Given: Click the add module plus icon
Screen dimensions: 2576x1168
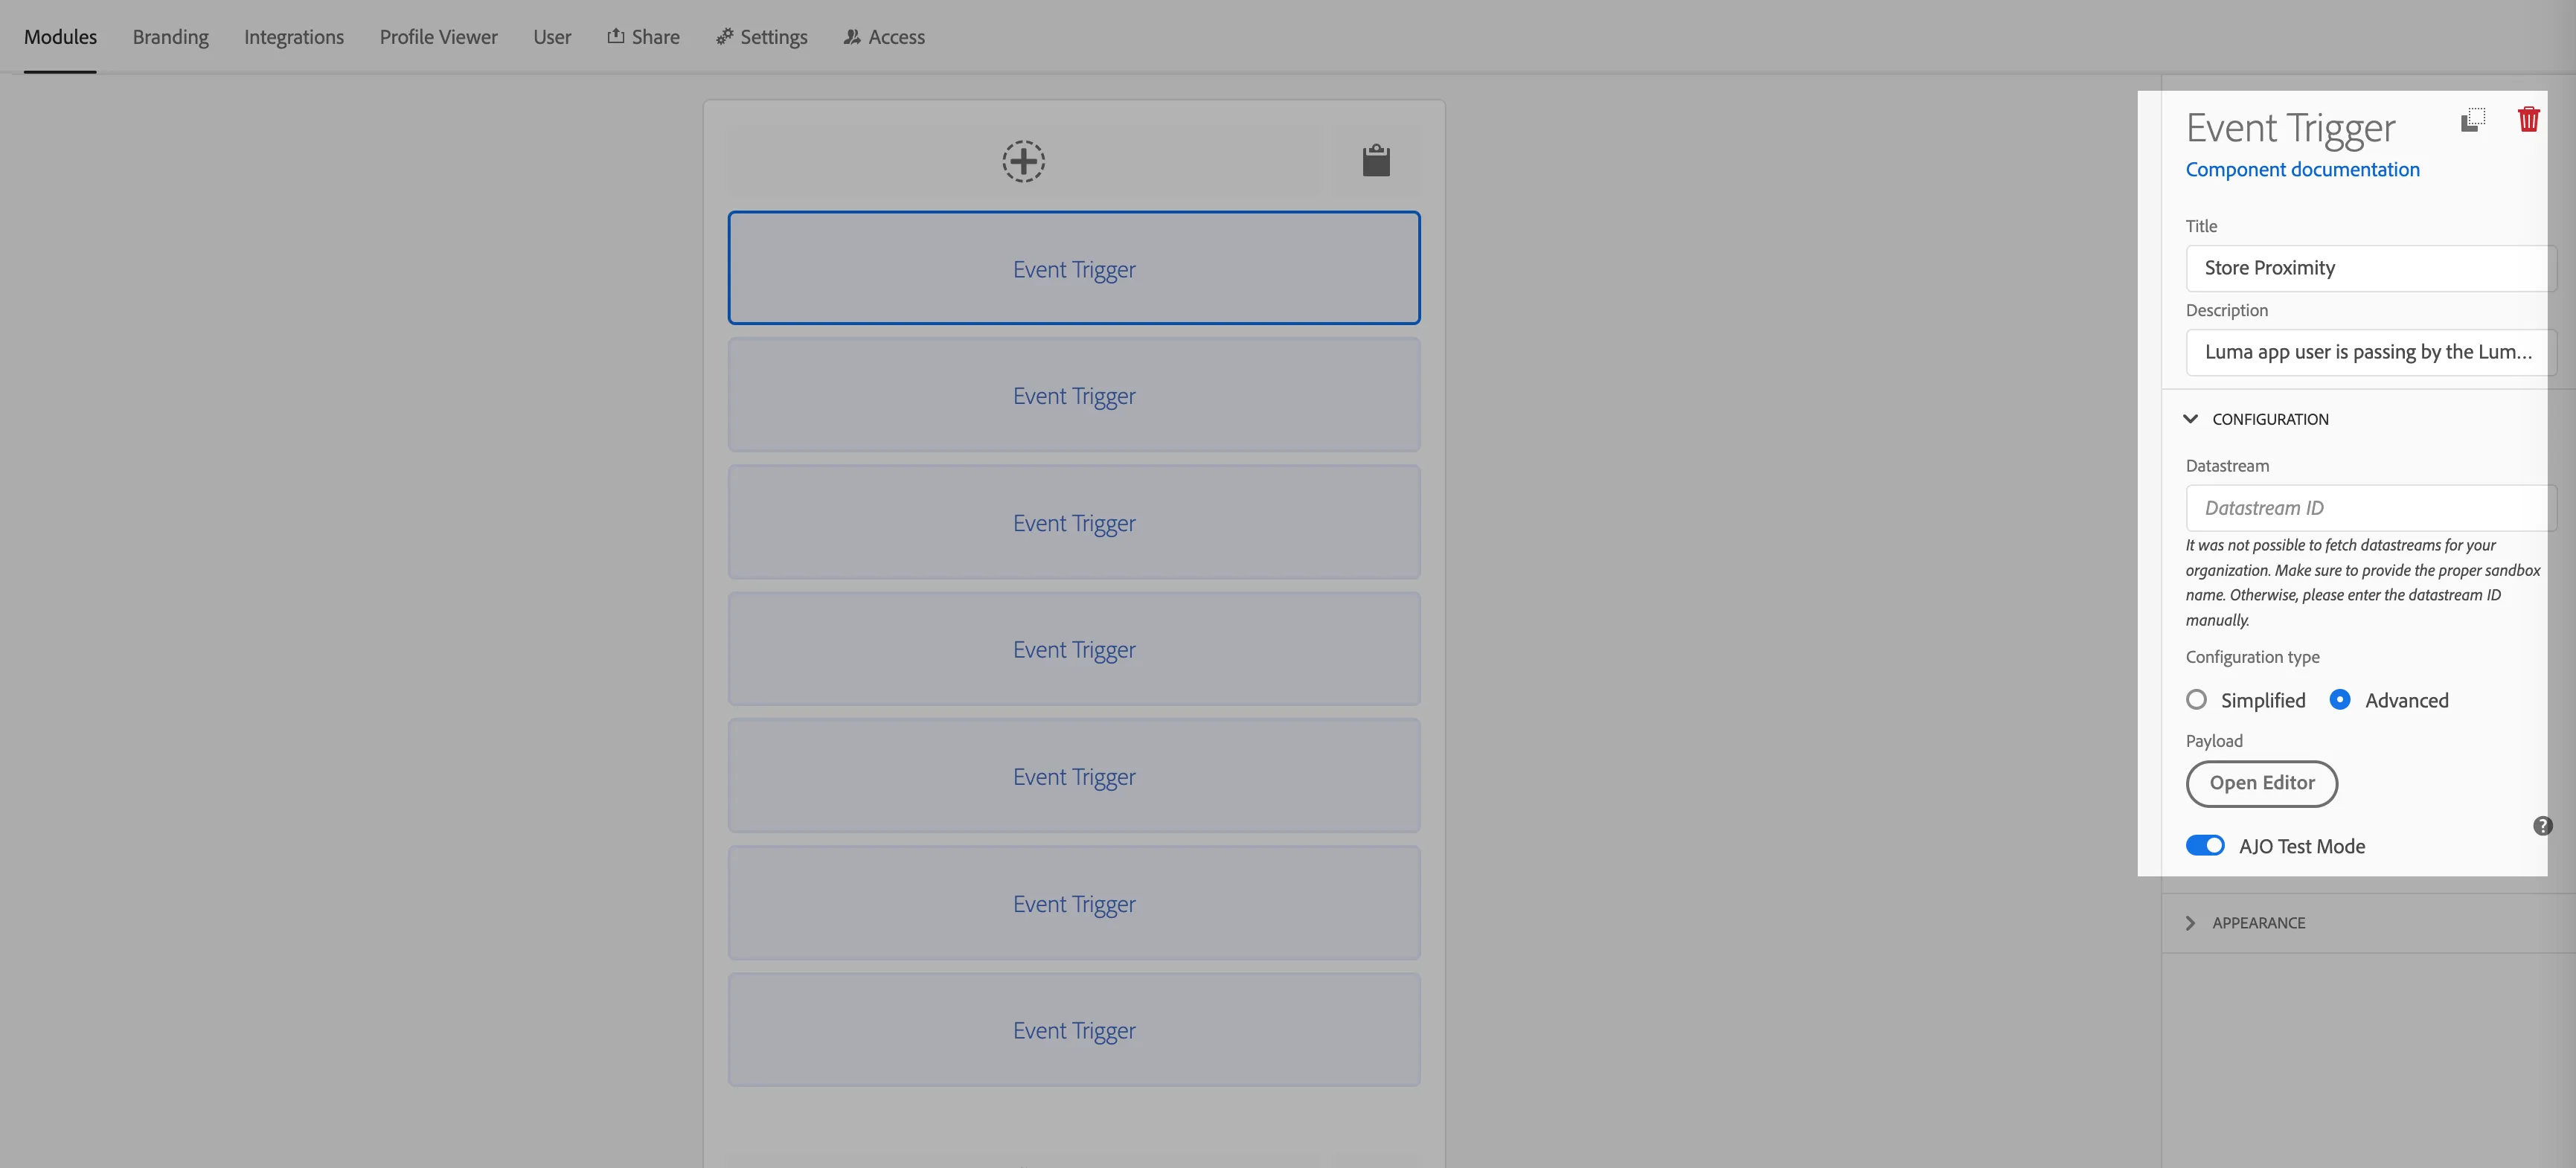Looking at the screenshot, I should (1023, 161).
